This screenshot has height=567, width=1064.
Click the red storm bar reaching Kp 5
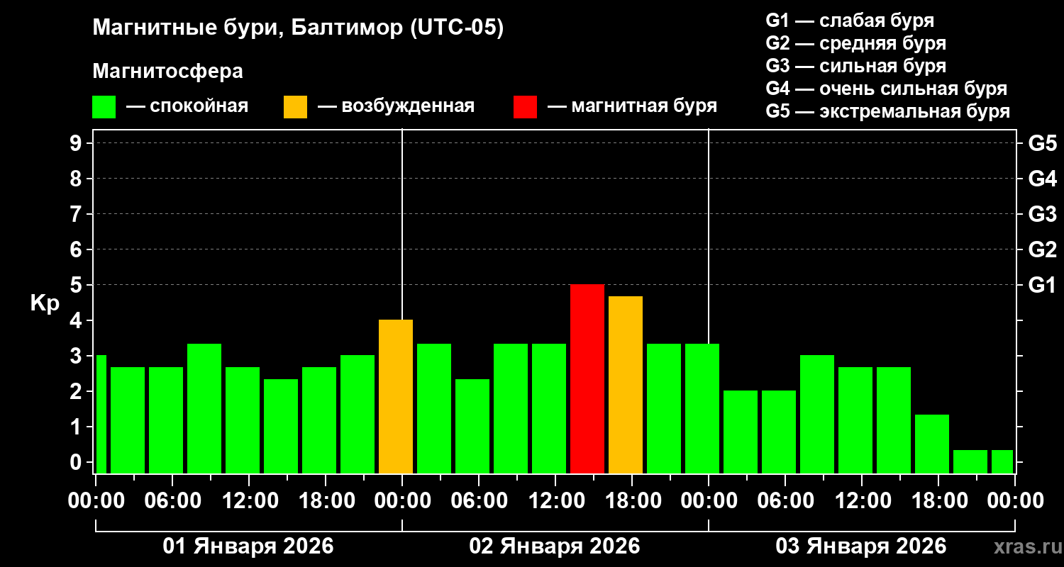pos(587,378)
